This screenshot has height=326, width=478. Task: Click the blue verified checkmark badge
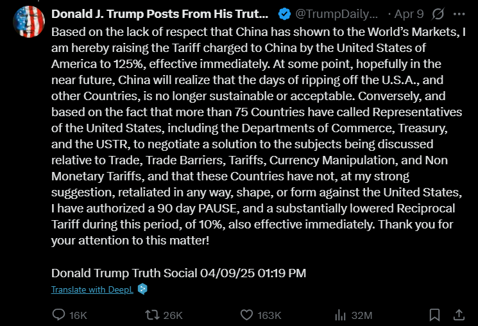[x=284, y=13]
